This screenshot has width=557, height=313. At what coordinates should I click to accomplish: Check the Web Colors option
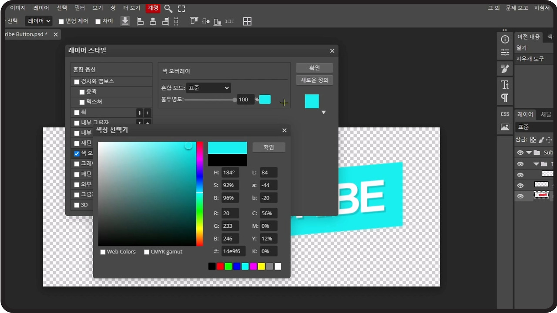(103, 252)
